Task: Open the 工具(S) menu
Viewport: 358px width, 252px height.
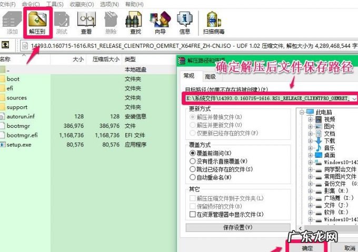Action: 55,4
